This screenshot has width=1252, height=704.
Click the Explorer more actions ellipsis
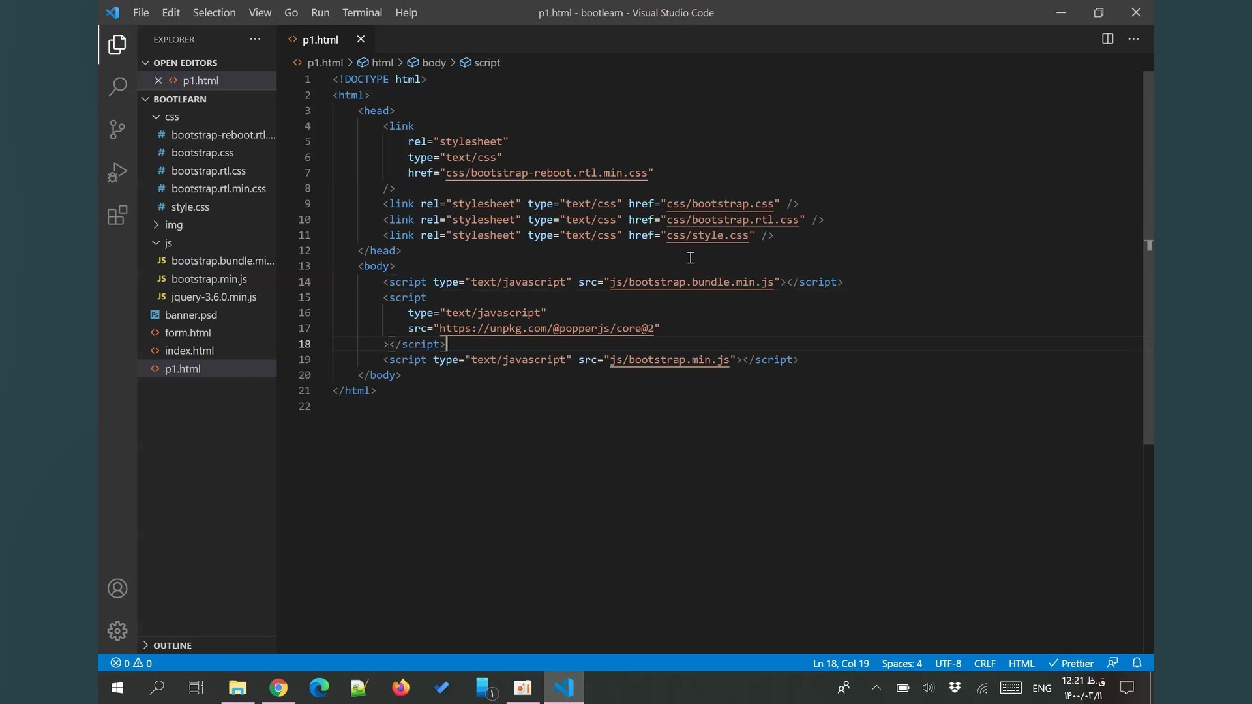[x=255, y=39]
